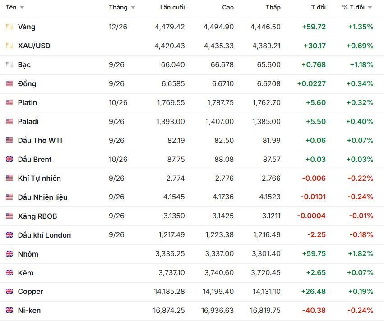Select the Cao column header
This screenshot has width=384, height=321.
228,7
